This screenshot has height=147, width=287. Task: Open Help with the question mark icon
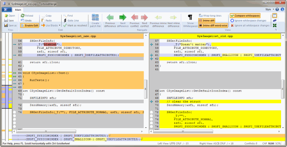click(x=277, y=9)
